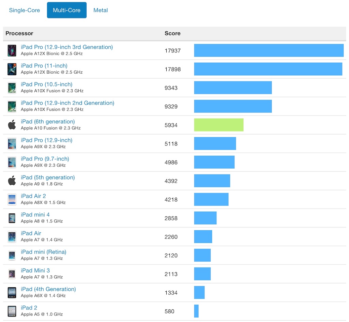
Task: Open the iPad (4th Generation) link
Action: coord(48,289)
